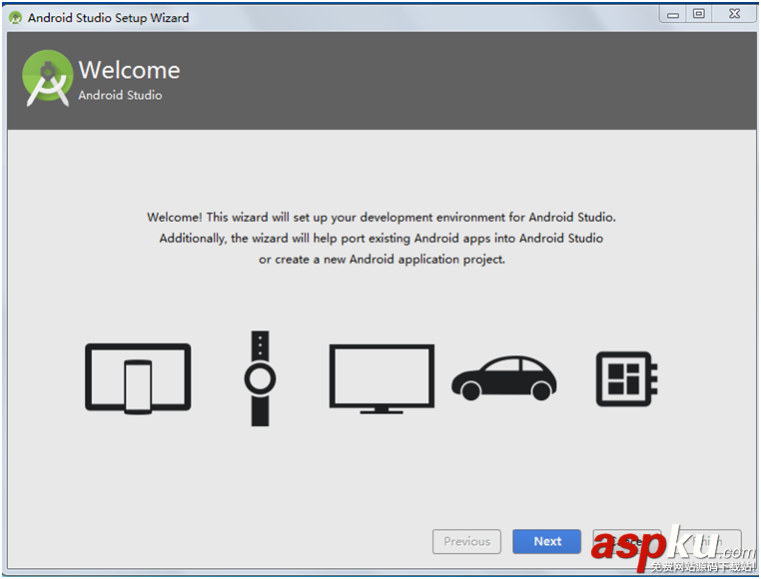Close the Setup Wizard window

click(x=734, y=14)
